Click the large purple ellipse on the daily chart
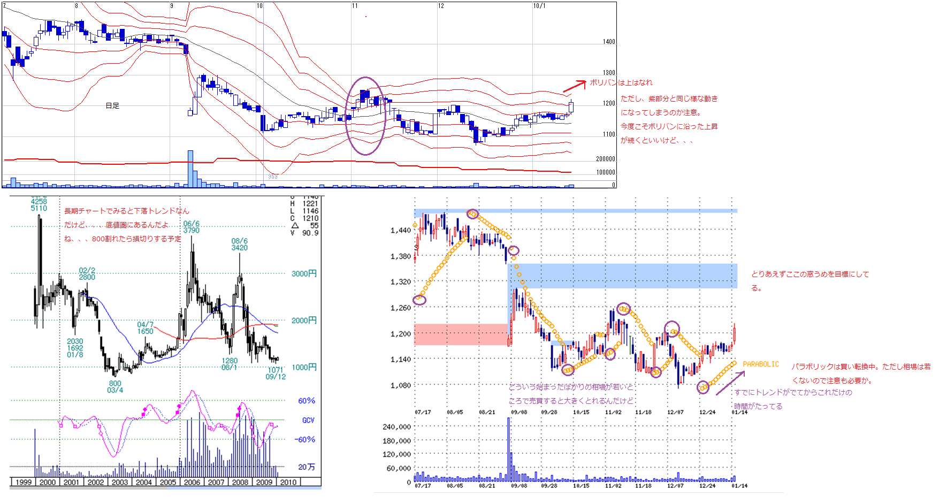 coord(365,116)
